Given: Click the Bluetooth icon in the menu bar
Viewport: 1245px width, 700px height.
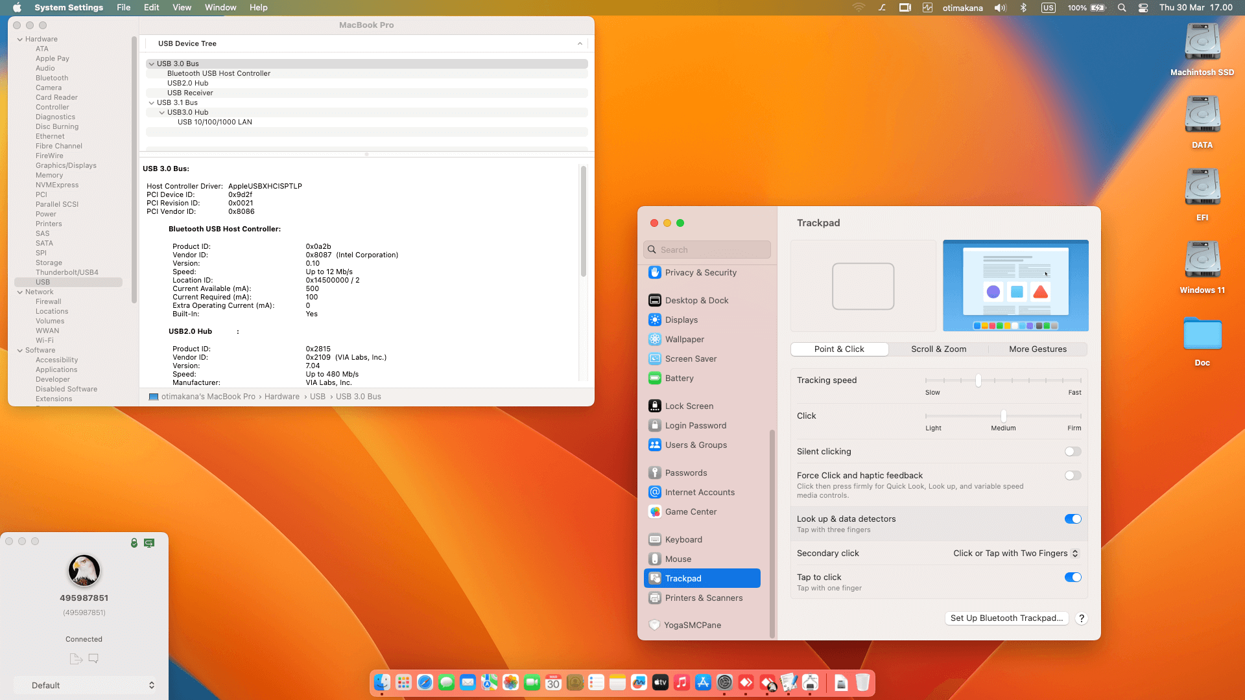Looking at the screenshot, I should (x=1023, y=8).
